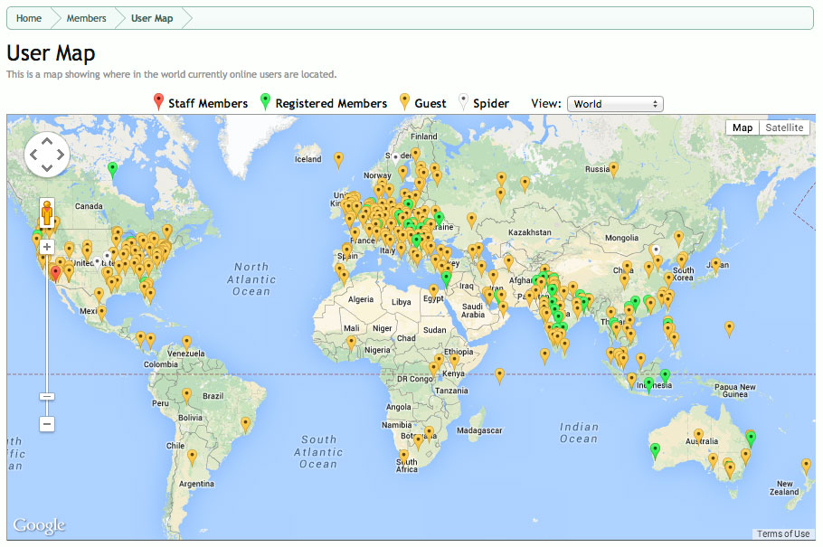Click the guest pin in New Zealand
This screenshot has height=547, width=823.
(x=805, y=465)
